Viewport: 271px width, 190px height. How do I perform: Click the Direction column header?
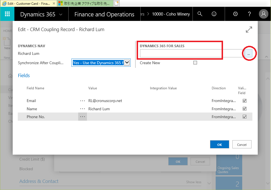click(x=218, y=88)
